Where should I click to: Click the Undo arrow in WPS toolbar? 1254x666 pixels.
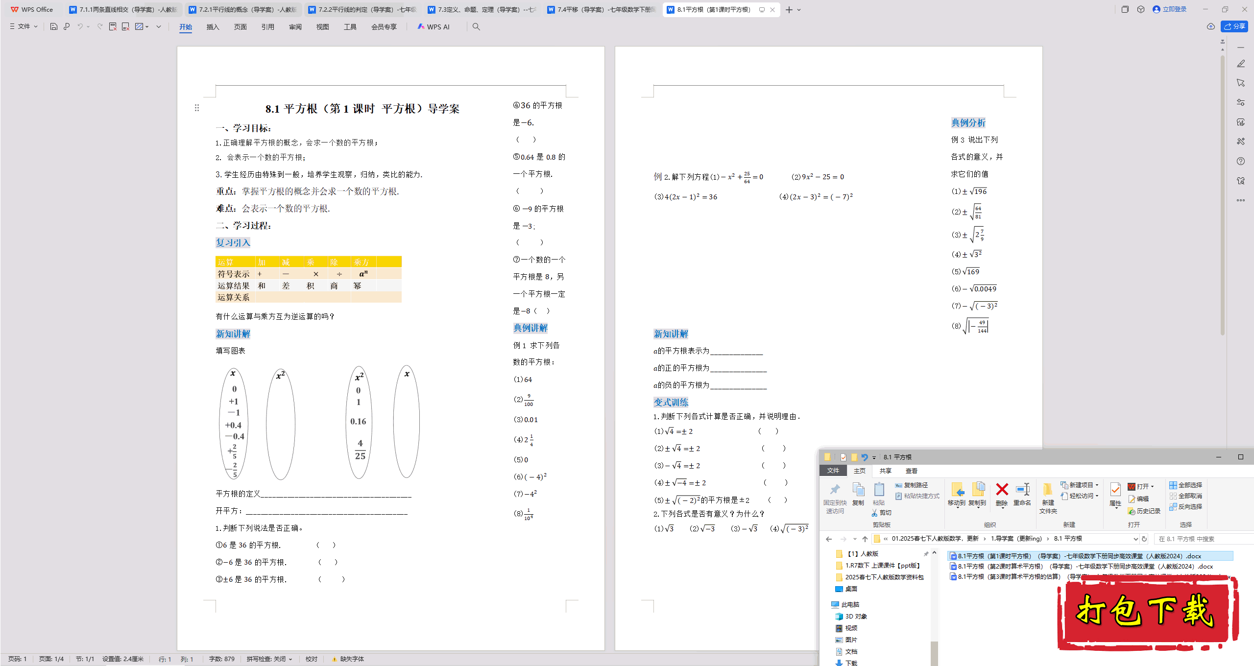[x=80, y=26]
